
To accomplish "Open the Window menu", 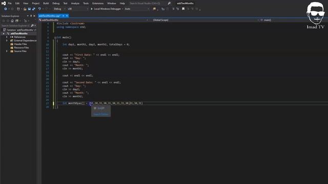I will pyautogui.click(x=112, y=4).
